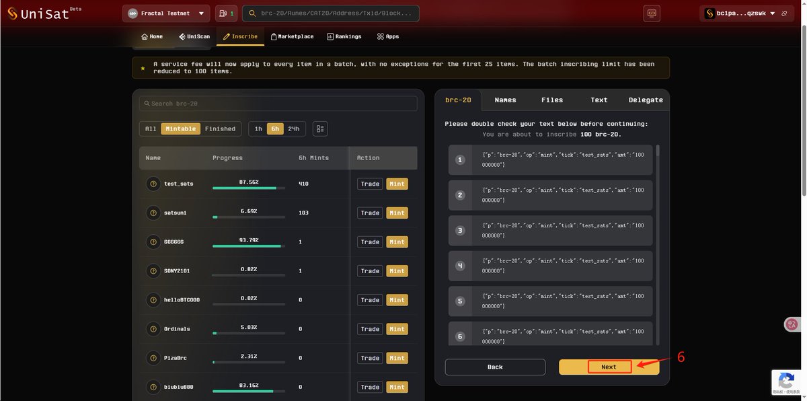The height and width of the screenshot is (401, 807).
Task: Switch time range to 1h
Action: 258,129
